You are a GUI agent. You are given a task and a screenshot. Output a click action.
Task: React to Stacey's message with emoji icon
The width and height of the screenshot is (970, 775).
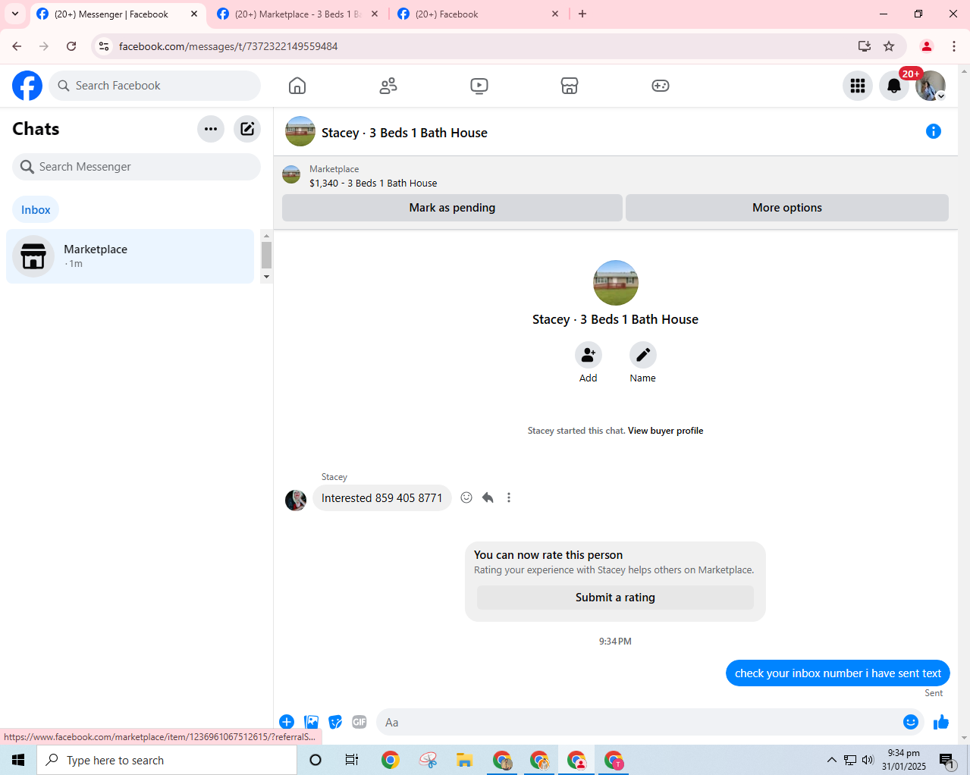[466, 497]
